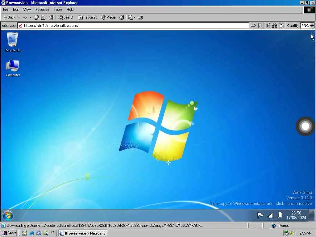
Task: Open the Edit menu
Action: [16, 10]
